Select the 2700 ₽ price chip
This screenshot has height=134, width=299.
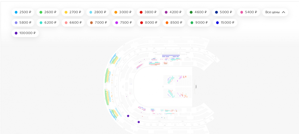pyautogui.click(x=73, y=12)
